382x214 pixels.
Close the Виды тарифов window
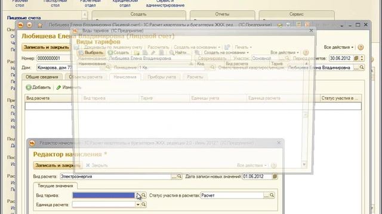tap(311, 30)
